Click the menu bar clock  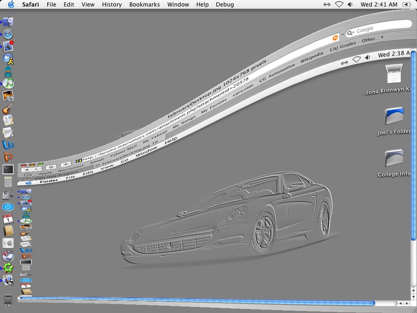pyautogui.click(x=379, y=4)
